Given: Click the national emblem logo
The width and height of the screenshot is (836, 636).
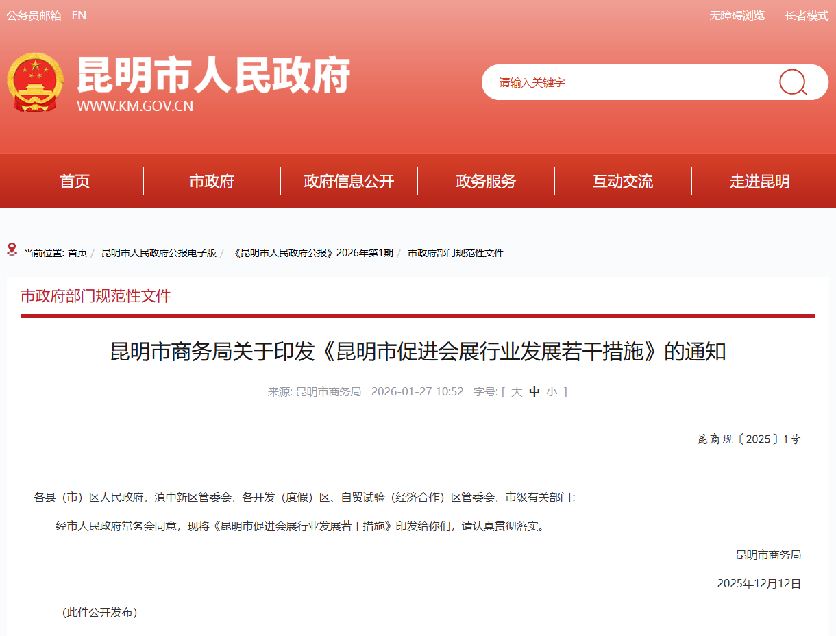Looking at the screenshot, I should click(x=35, y=82).
